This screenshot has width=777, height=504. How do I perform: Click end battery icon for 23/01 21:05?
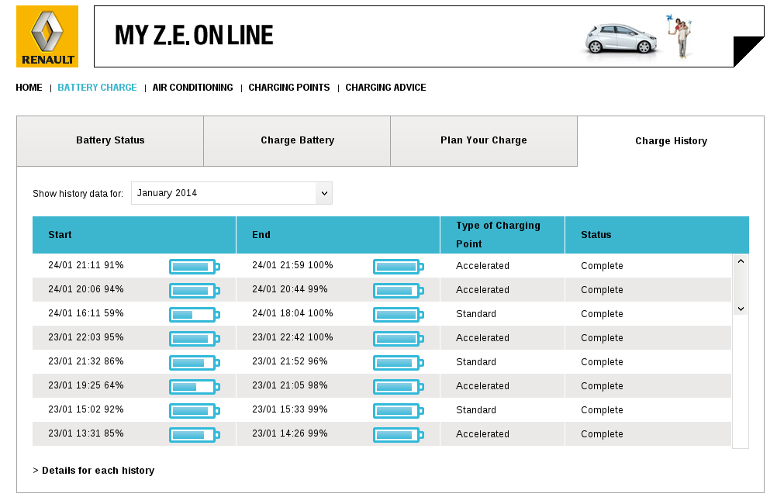point(399,387)
